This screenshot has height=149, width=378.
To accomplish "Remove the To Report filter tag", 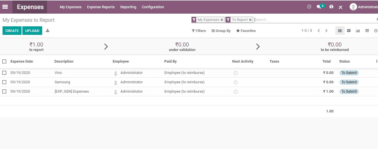I will [x=250, y=20].
